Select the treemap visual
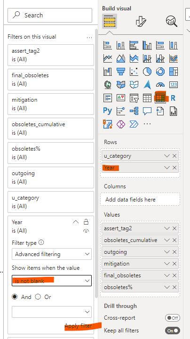Screen dimensions: 190x339 (x=174, y=72)
